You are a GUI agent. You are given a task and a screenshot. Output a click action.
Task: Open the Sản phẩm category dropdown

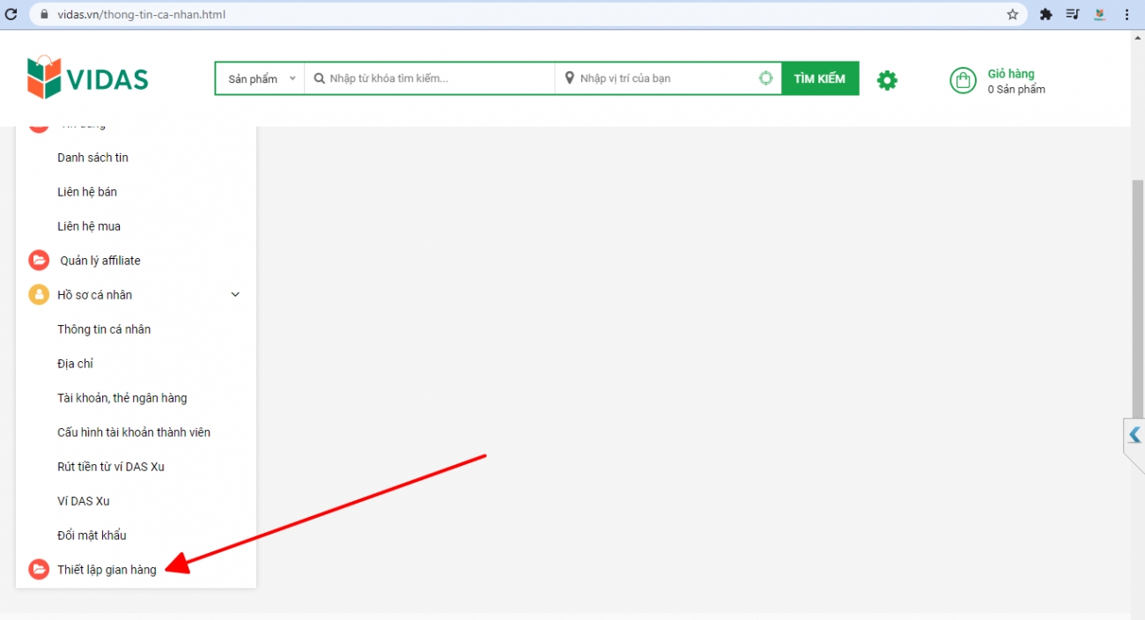click(x=261, y=78)
